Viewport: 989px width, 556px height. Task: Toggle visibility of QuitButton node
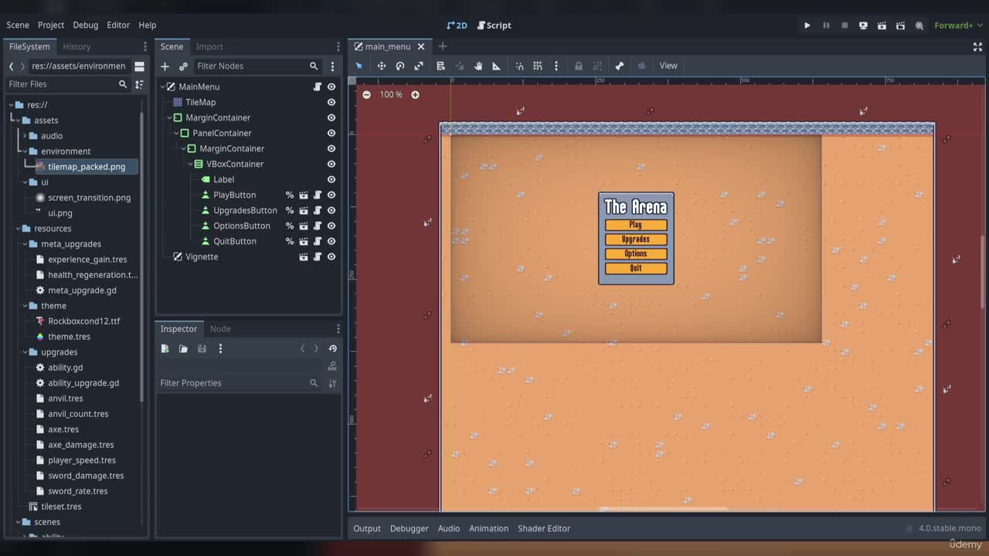click(331, 241)
